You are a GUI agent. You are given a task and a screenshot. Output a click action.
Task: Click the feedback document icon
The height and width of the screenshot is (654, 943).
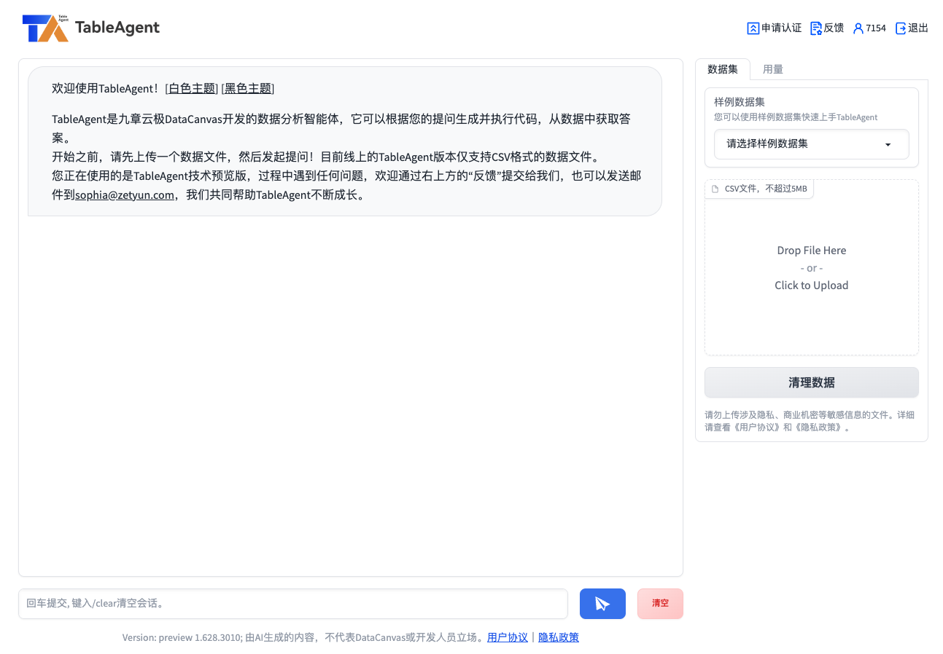(x=816, y=28)
